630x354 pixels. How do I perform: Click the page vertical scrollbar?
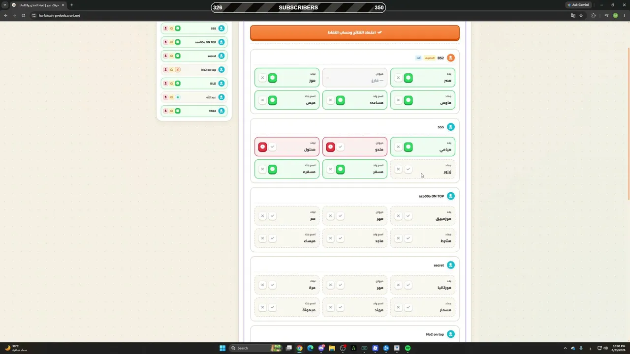tap(628, 123)
